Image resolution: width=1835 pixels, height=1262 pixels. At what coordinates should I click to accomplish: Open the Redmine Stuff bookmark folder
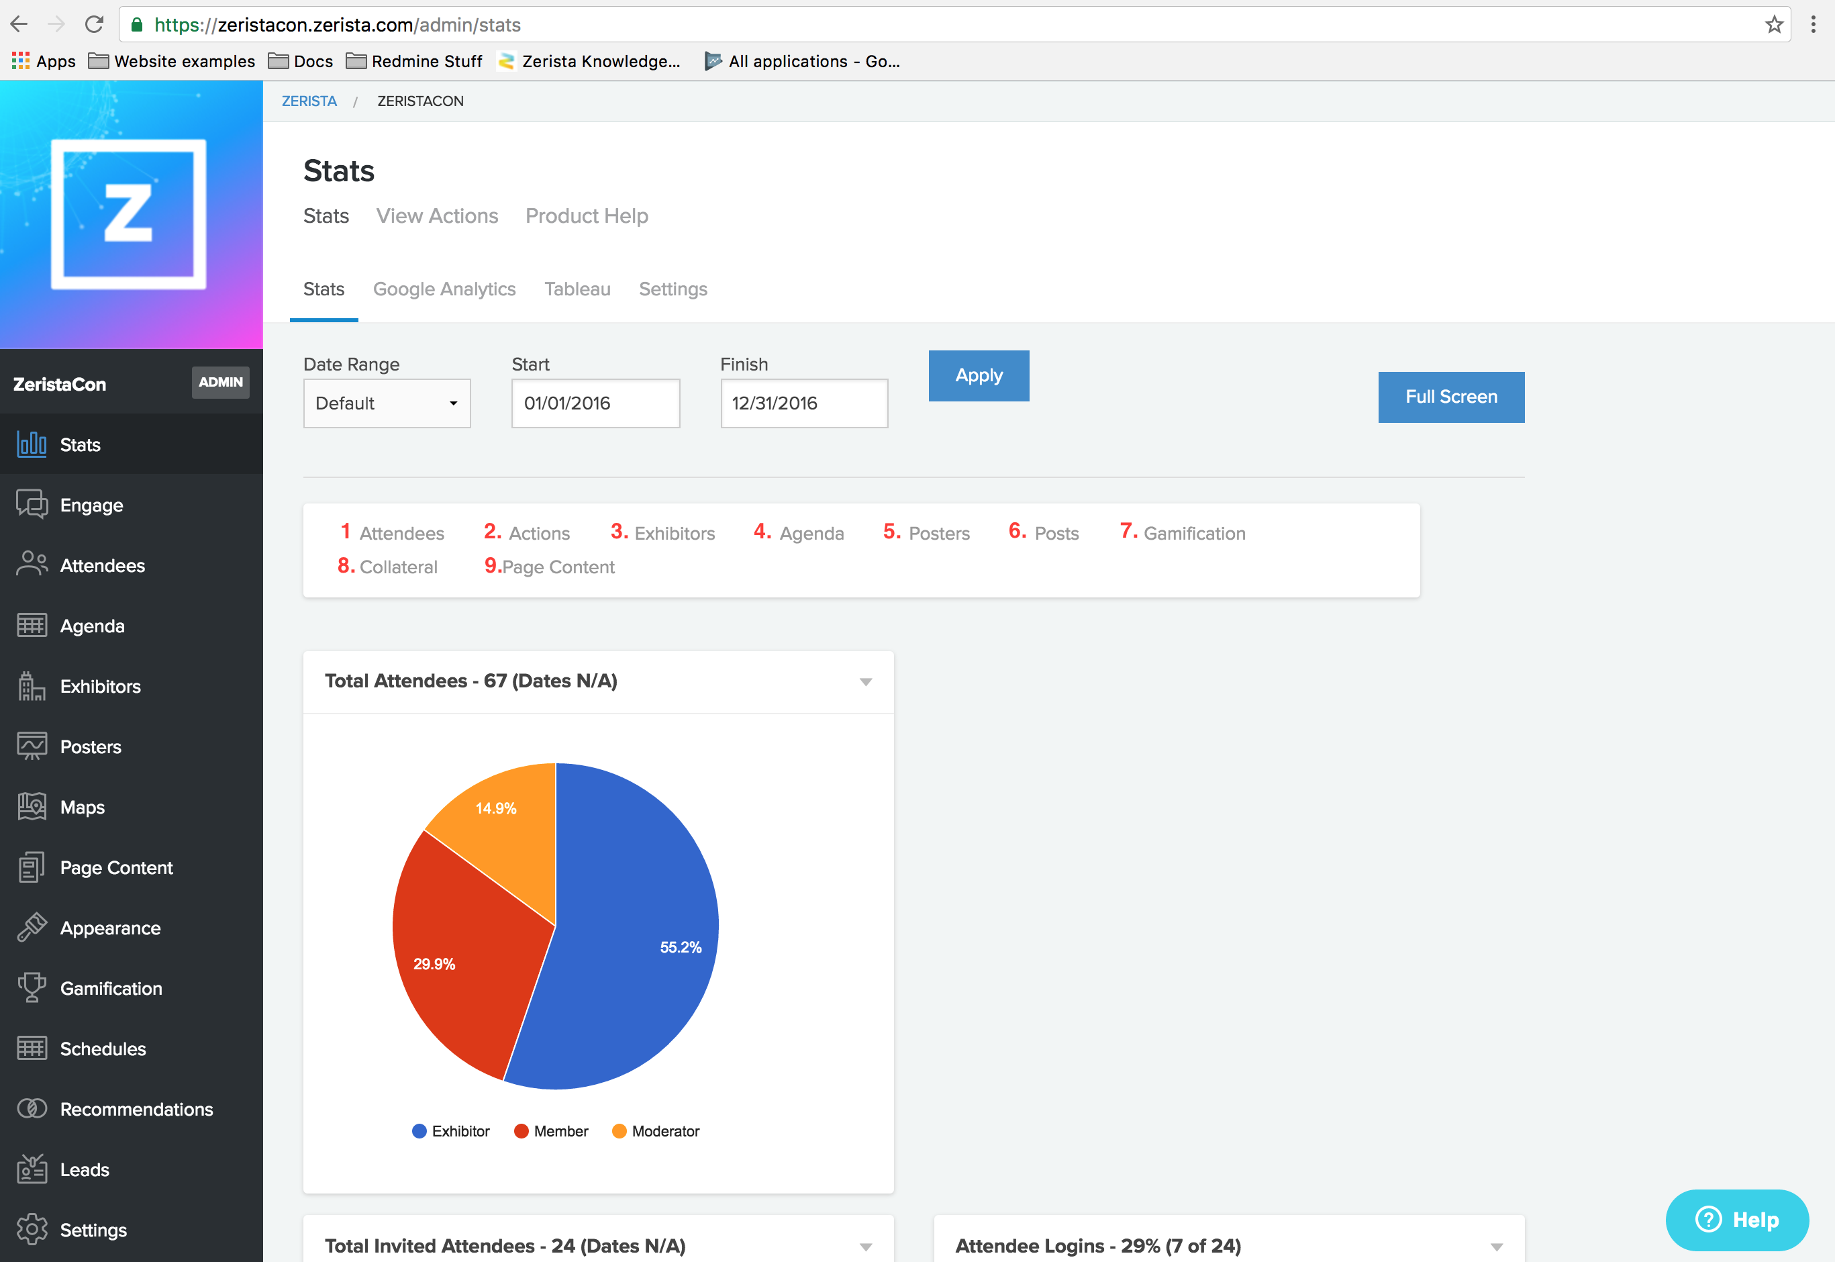tap(414, 61)
